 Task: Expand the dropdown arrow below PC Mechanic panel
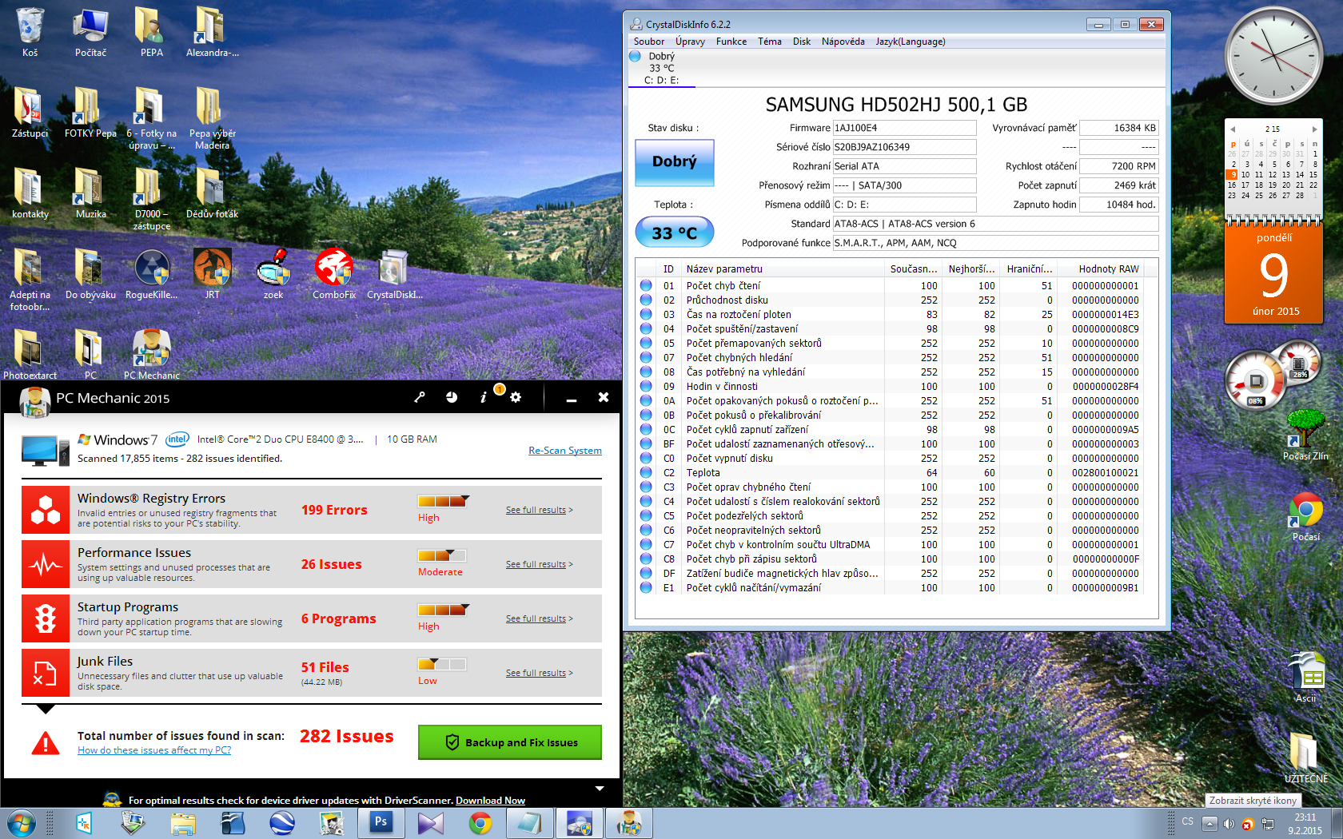(600, 789)
